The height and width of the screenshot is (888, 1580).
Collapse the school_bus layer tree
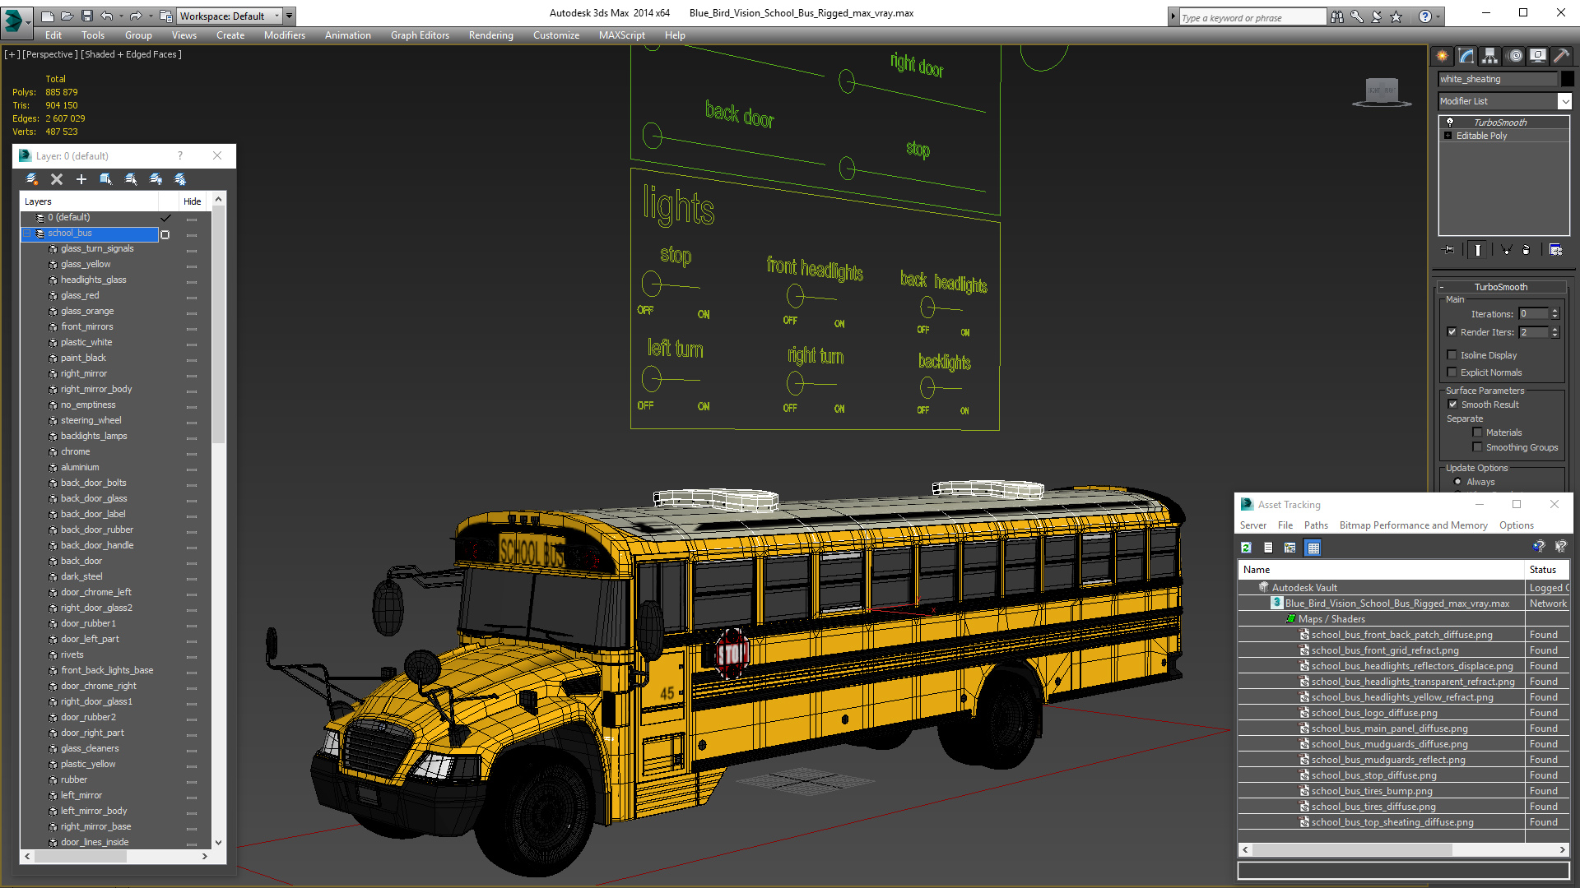(x=26, y=234)
